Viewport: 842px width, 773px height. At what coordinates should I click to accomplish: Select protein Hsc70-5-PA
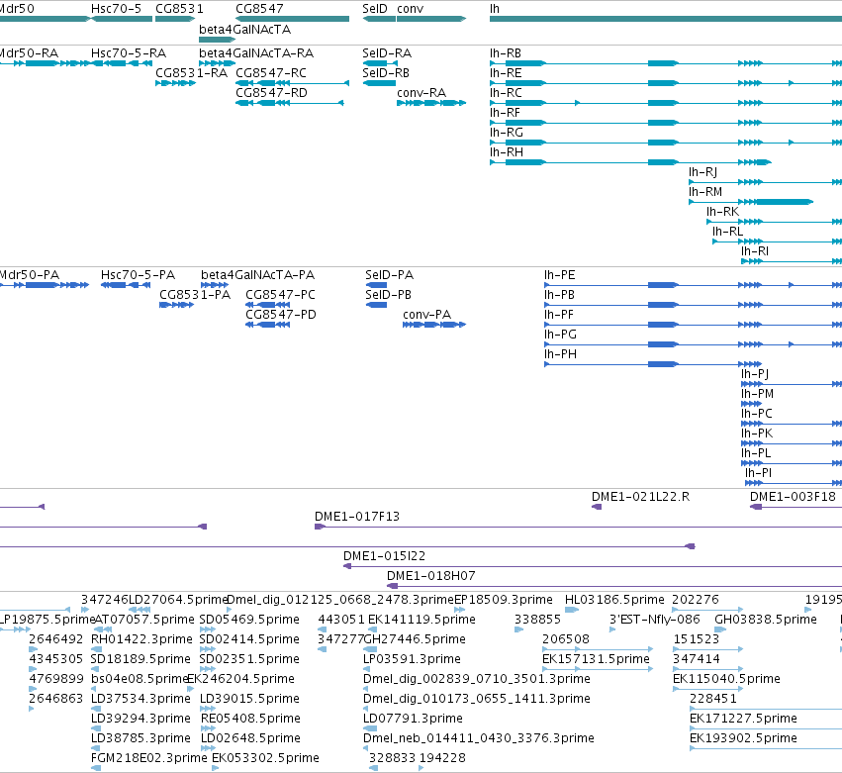tap(138, 275)
